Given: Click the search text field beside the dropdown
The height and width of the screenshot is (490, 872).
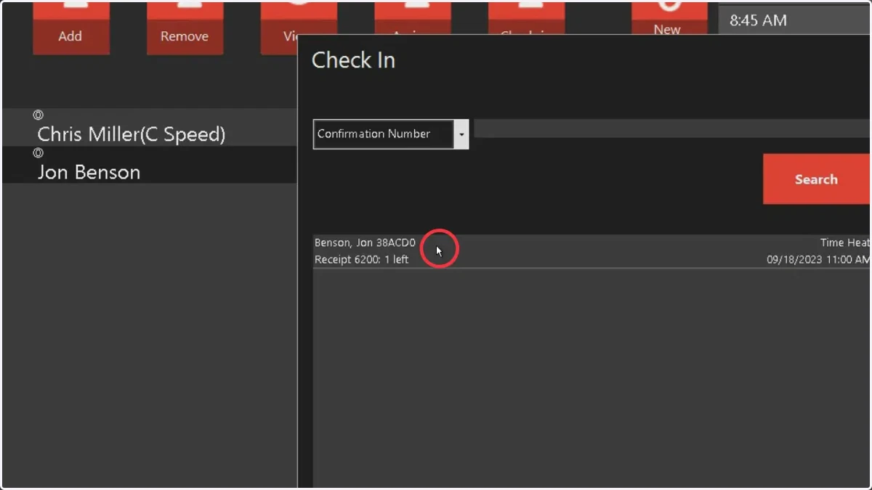Looking at the screenshot, I should coord(671,129).
